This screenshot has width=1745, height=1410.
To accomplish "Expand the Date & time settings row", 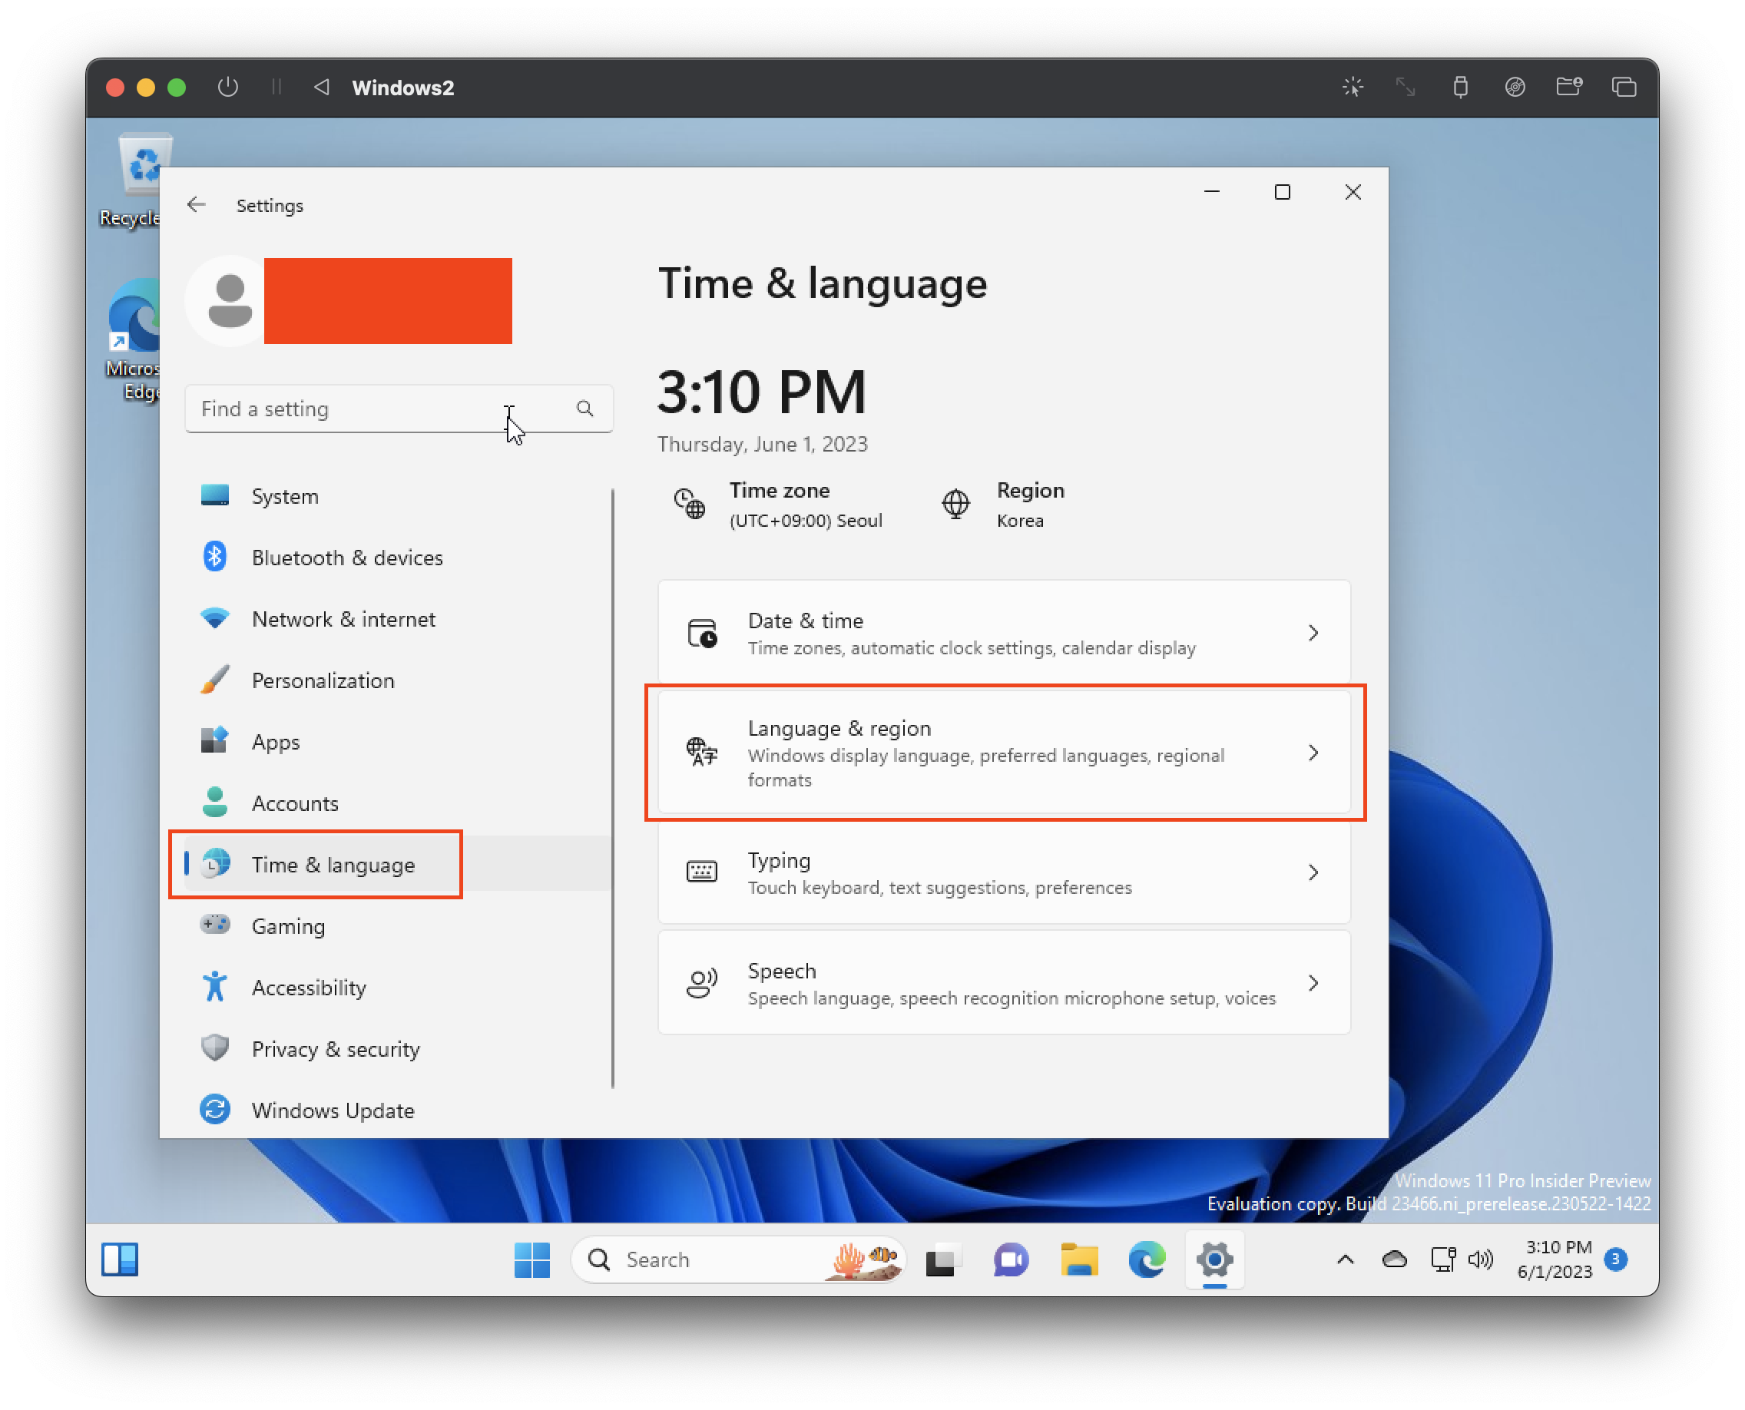I will coord(1003,633).
